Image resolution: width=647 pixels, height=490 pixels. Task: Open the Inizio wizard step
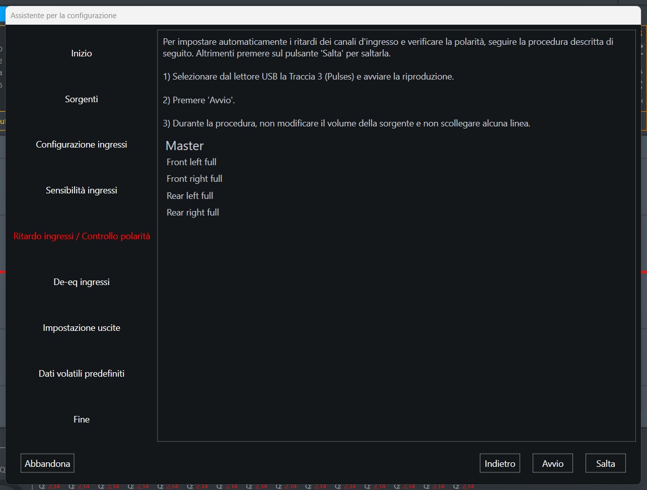point(82,53)
